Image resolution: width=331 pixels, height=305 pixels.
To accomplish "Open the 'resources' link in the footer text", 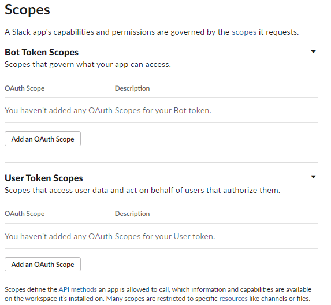I will tap(233, 299).
